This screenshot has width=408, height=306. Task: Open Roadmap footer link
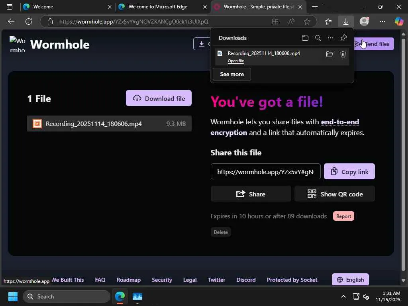point(129,280)
